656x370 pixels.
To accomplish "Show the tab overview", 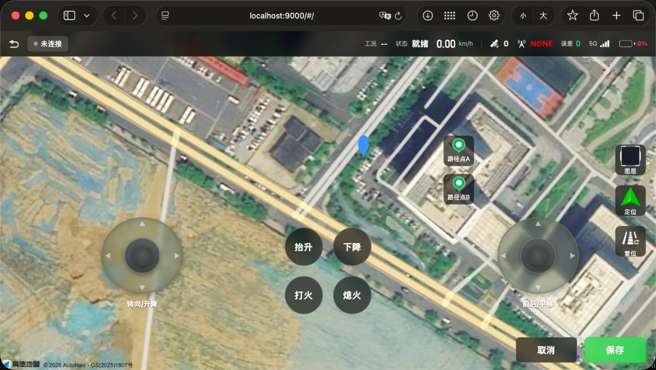I will pyautogui.click(x=638, y=15).
